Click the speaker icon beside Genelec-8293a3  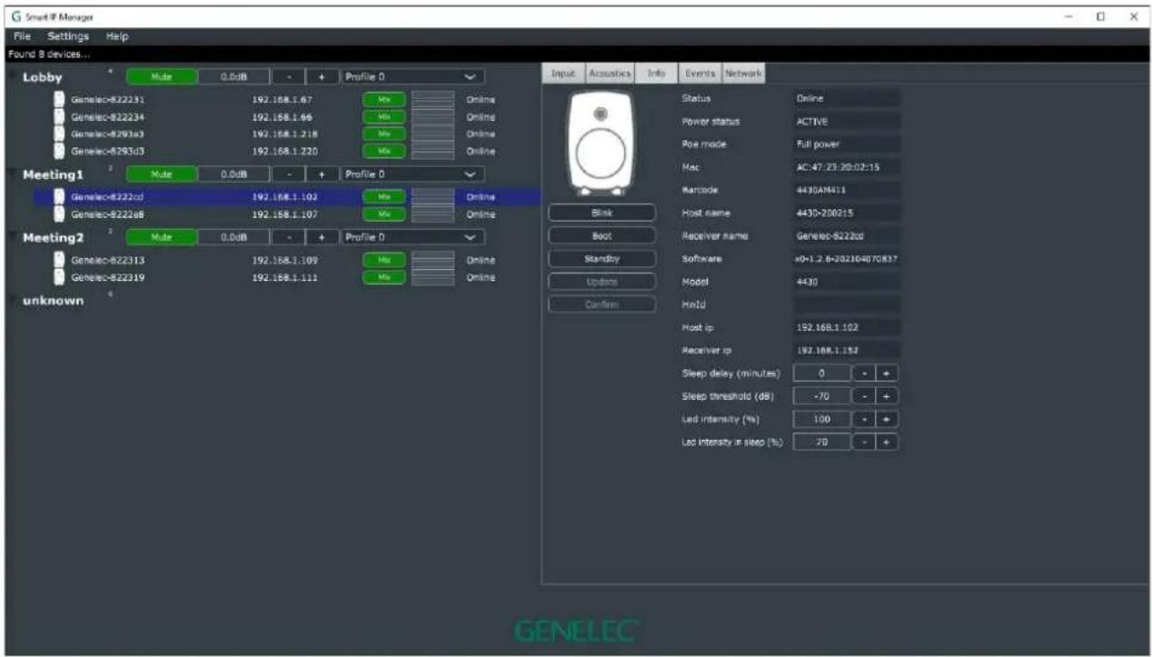(58, 134)
